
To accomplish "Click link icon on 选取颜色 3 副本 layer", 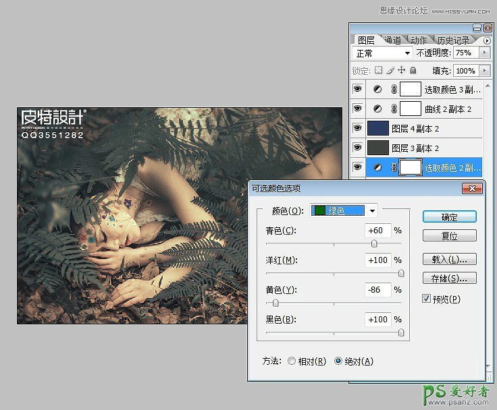I will point(394,89).
